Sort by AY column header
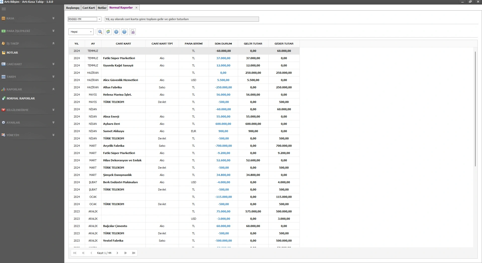This screenshot has width=482, height=263. (x=93, y=44)
